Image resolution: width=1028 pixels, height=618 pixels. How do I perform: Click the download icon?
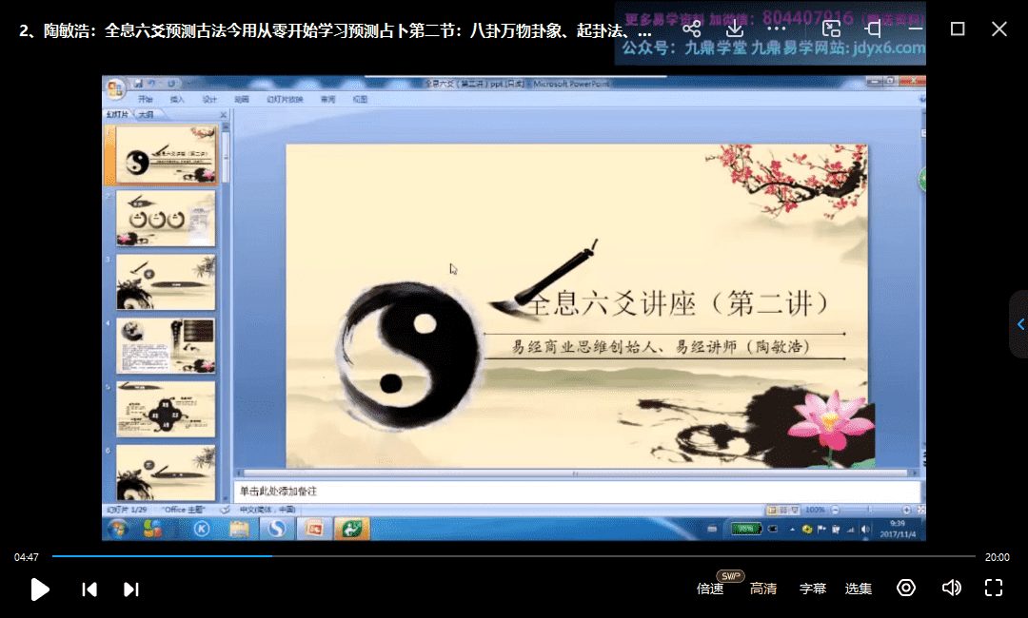coord(734,29)
